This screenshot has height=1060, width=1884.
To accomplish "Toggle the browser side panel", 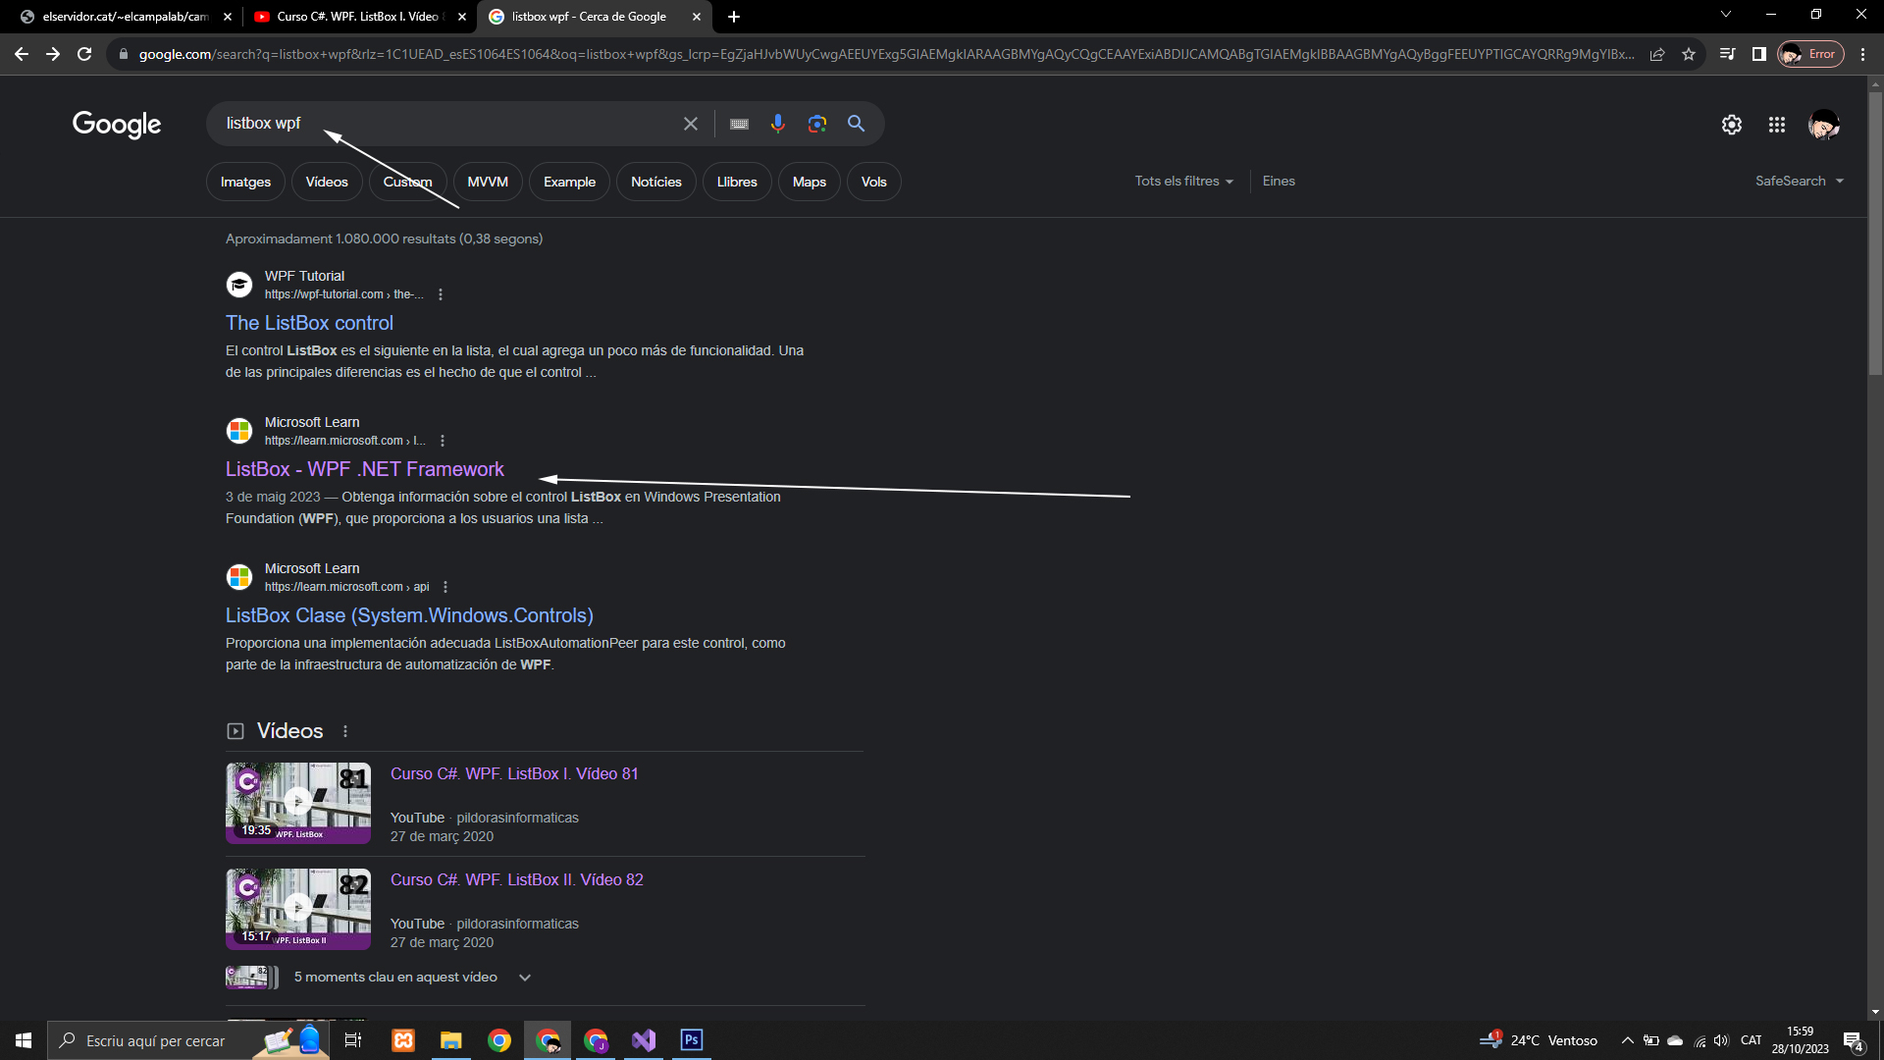I will point(1758,54).
